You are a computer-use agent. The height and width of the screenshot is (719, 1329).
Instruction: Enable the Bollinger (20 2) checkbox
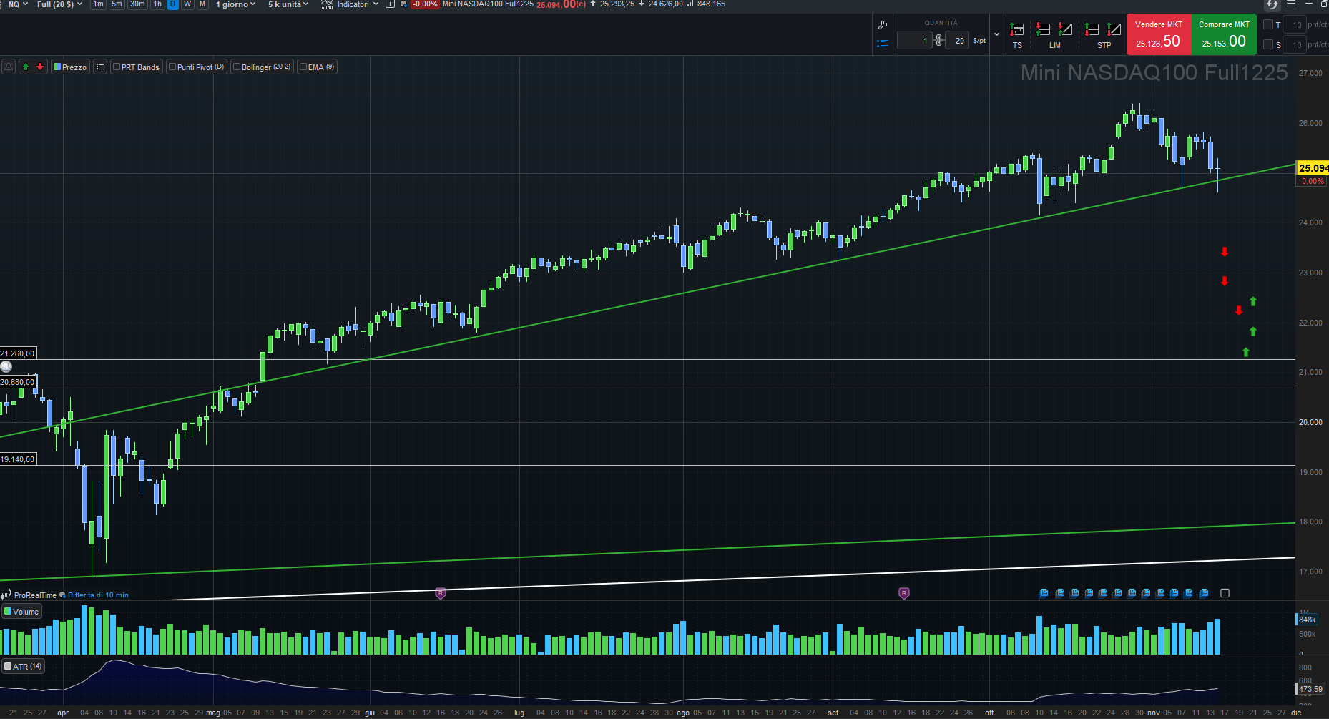click(x=237, y=67)
